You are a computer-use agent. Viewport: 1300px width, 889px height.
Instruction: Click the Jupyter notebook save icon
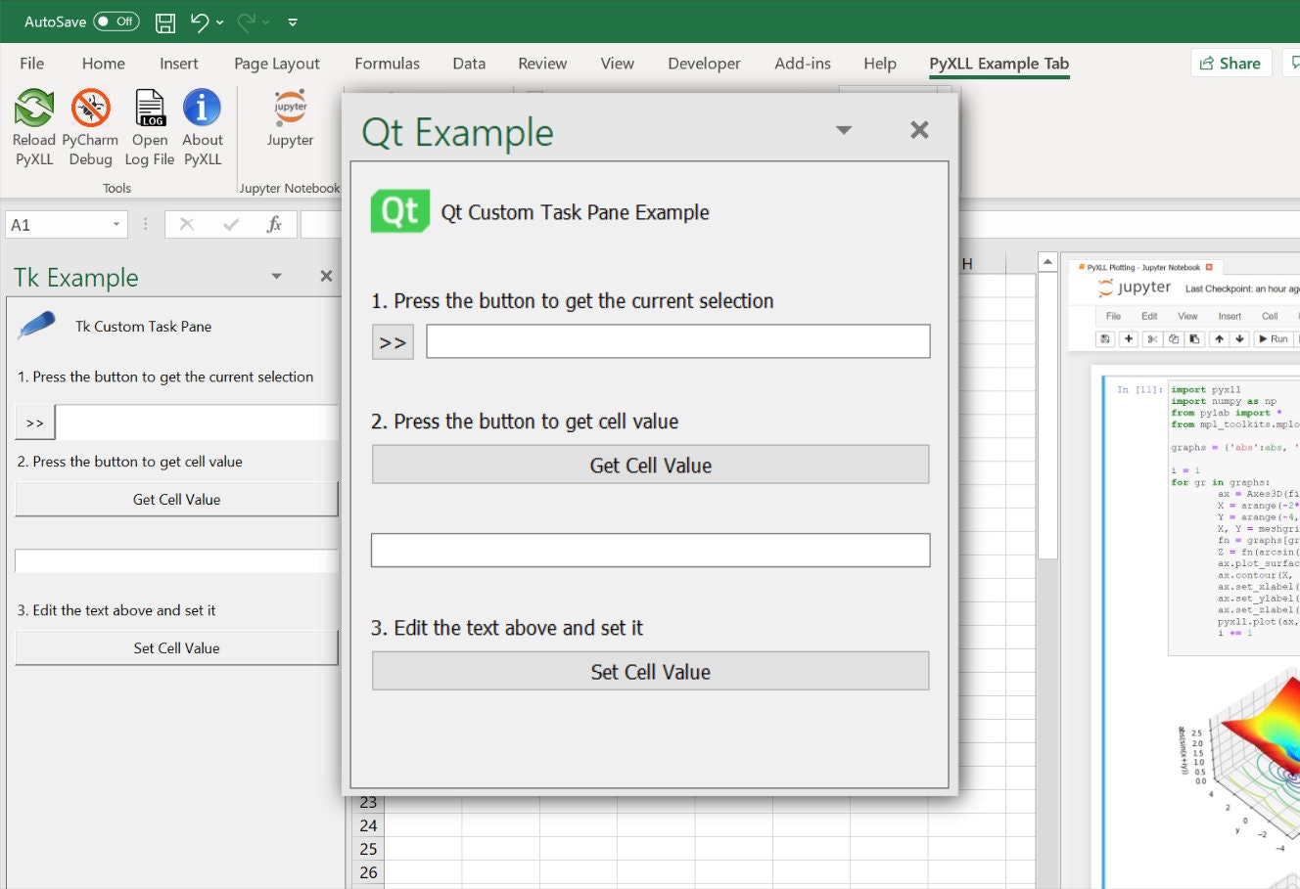click(1105, 339)
